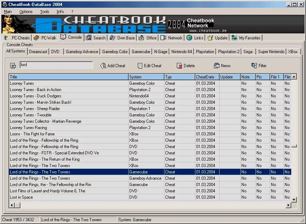This screenshot has height=224, width=306.
Task: Click the icon left of the search field
Action: tap(13, 66)
